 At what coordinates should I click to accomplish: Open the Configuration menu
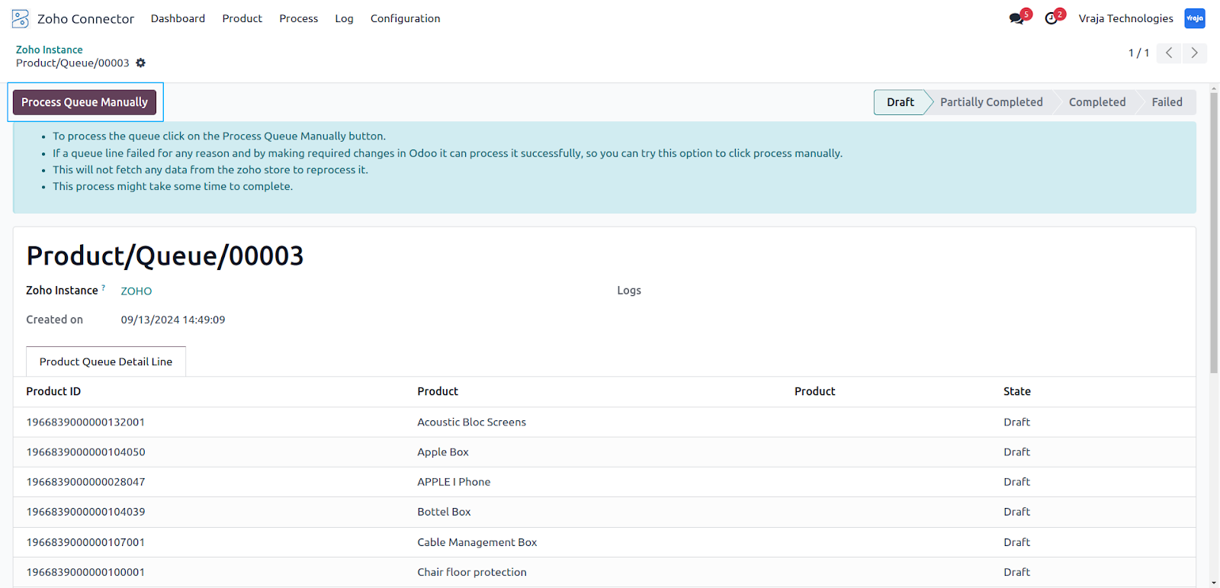point(405,18)
